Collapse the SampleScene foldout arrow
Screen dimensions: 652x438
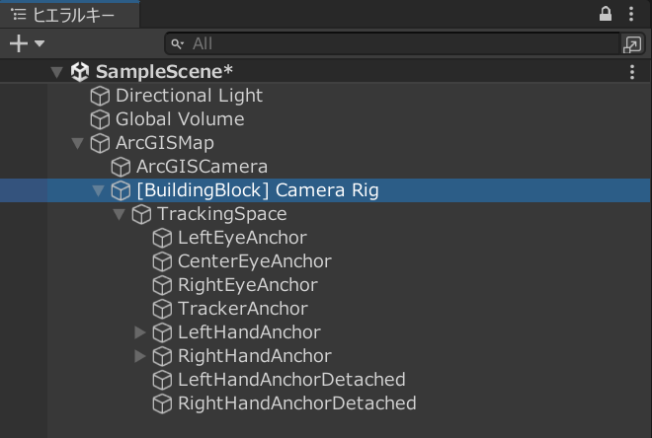click(56, 72)
